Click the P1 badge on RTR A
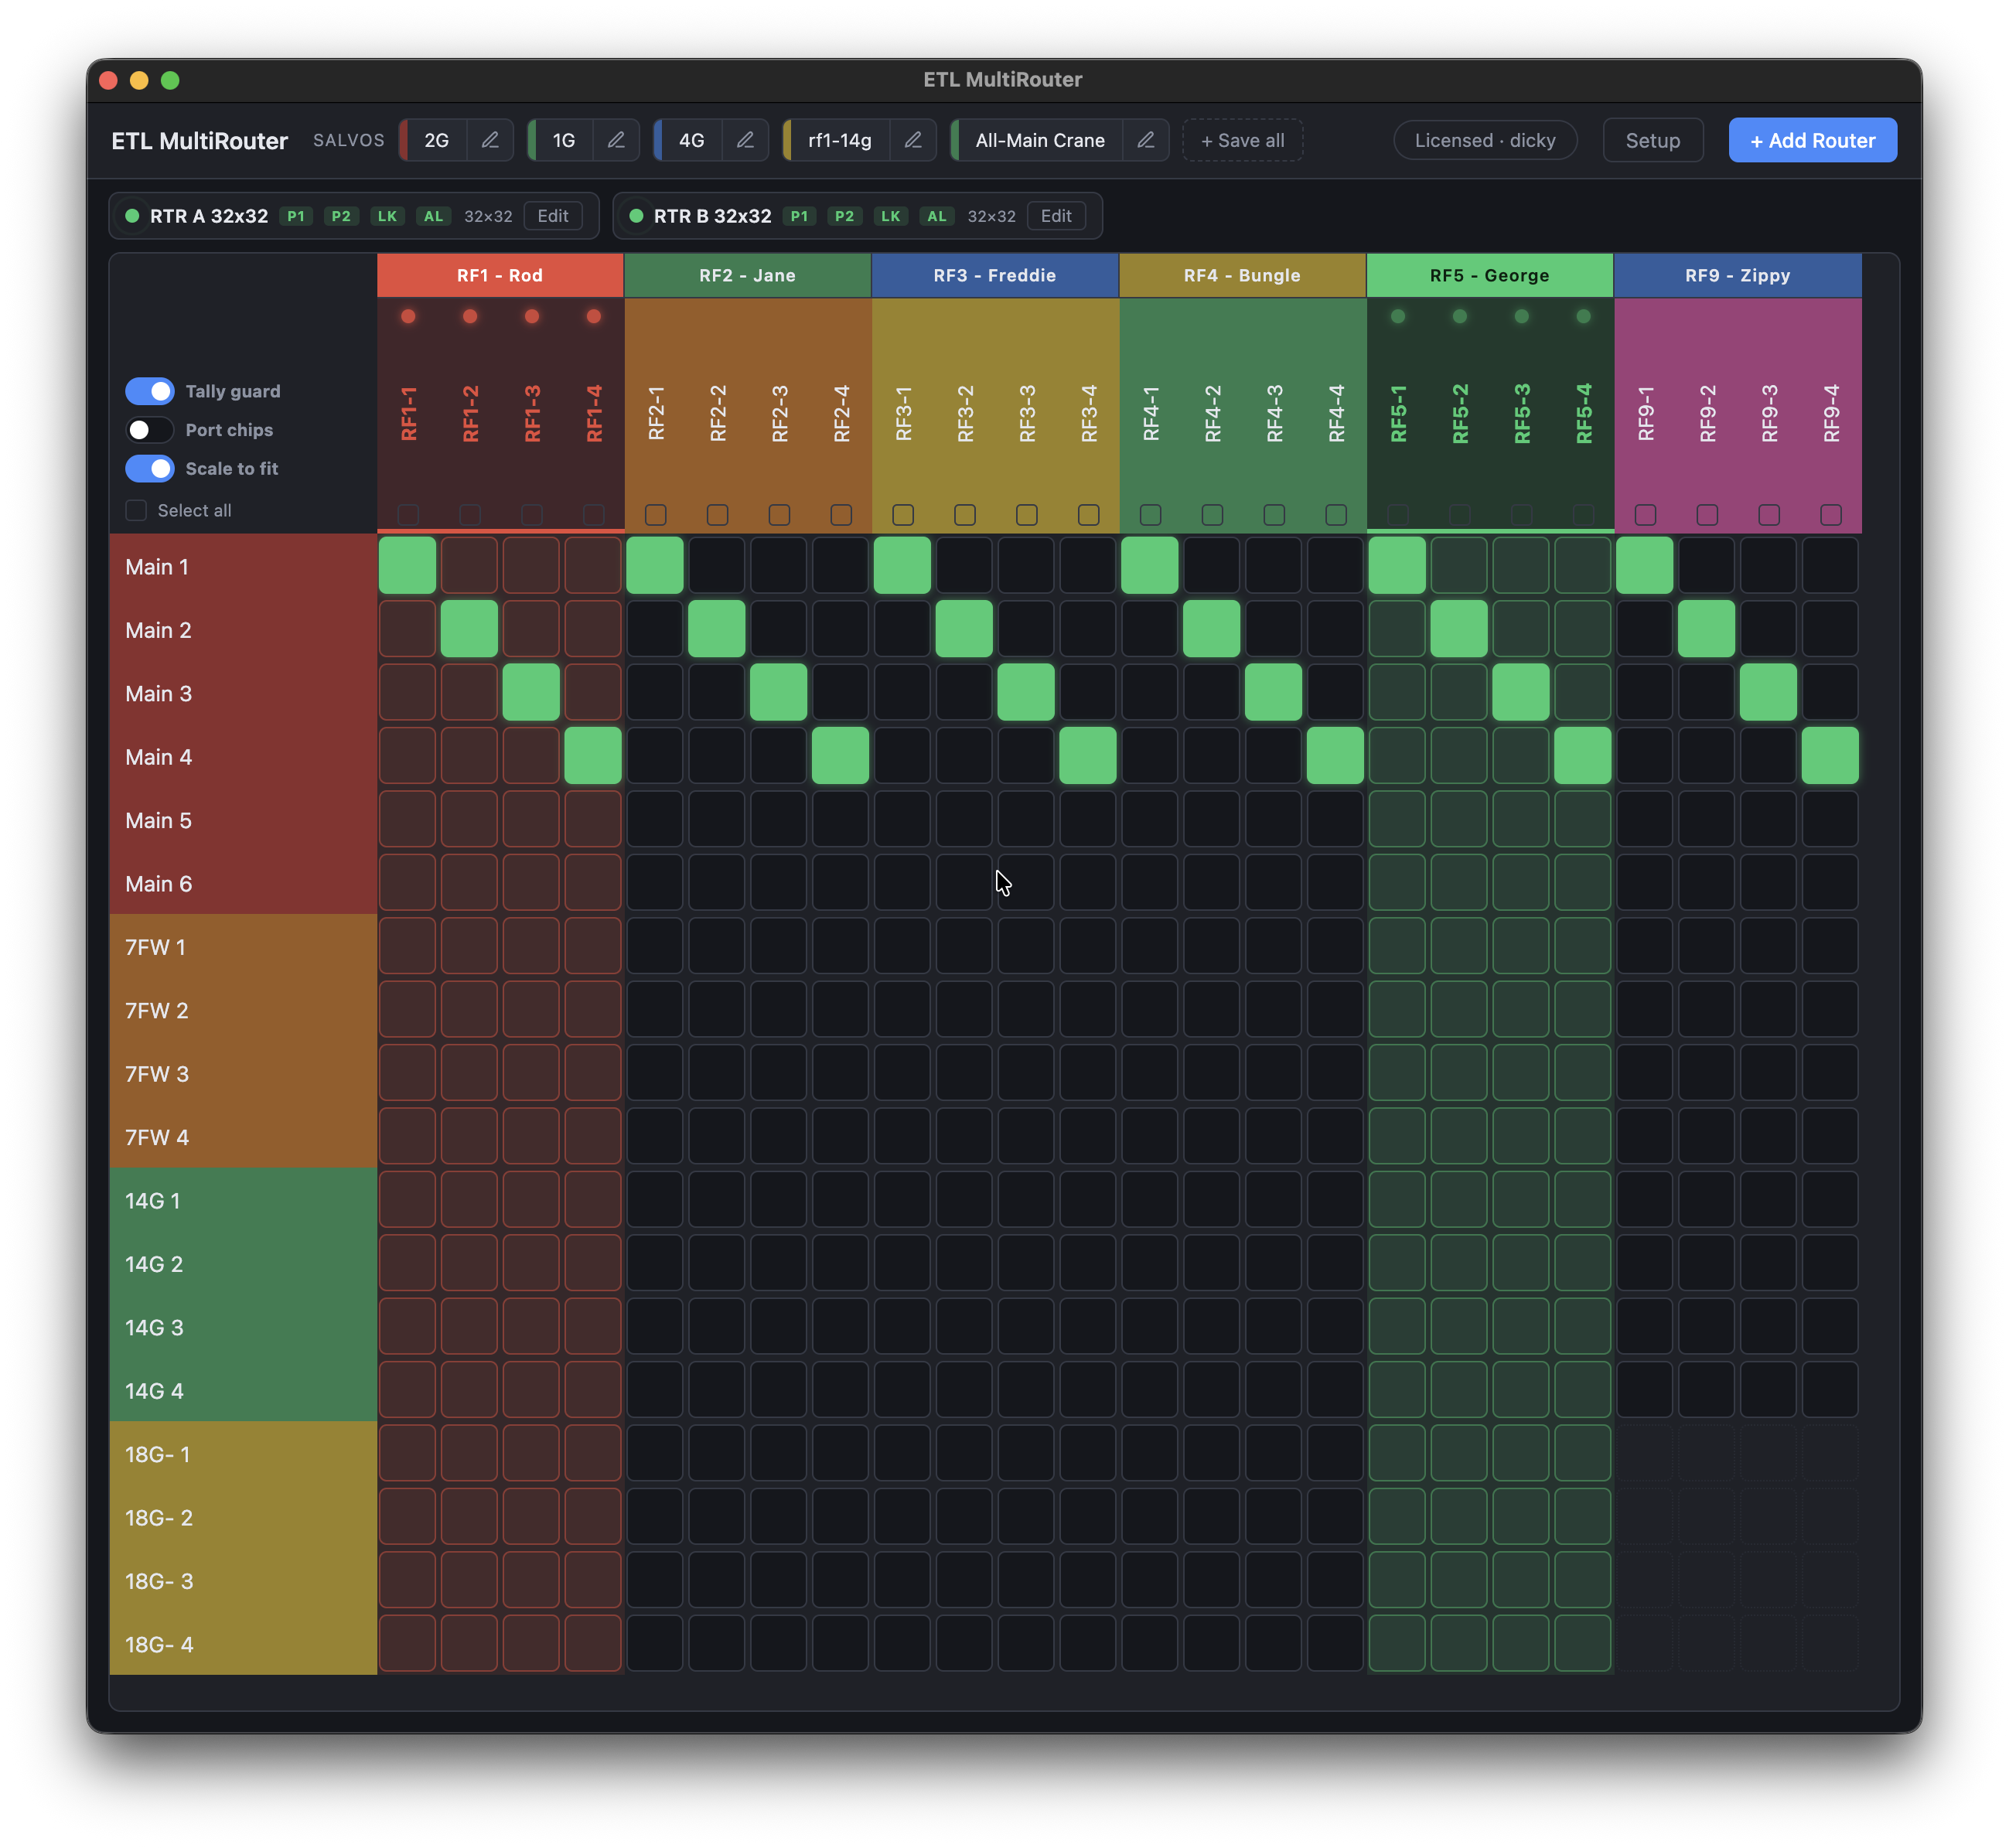The width and height of the screenshot is (2009, 1848). (x=296, y=216)
